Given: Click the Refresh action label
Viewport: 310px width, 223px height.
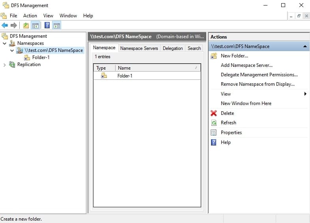Looking at the screenshot, I should click(228, 123).
